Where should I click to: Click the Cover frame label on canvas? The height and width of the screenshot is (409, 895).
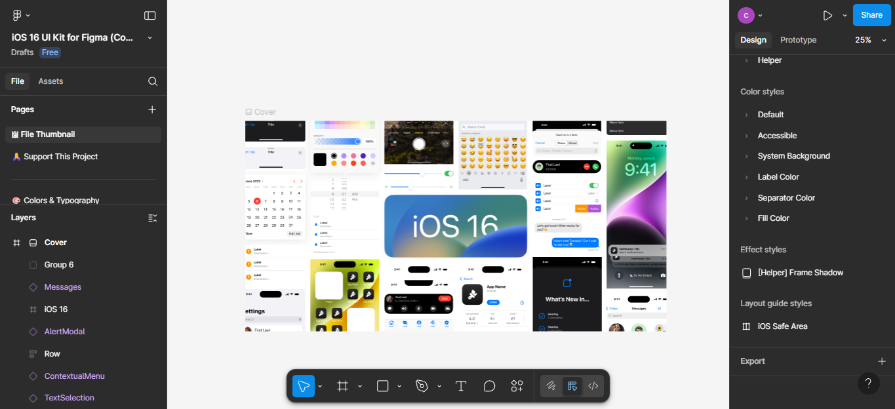[261, 112]
